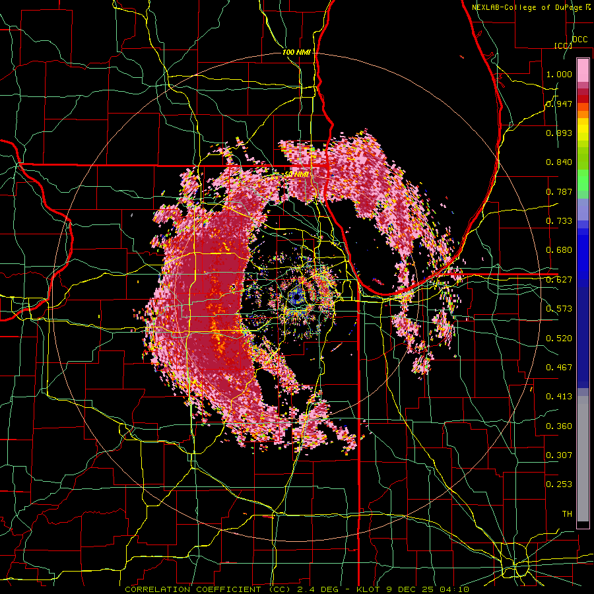Click the 0.253 scale value
594x594 pixels.
point(559,484)
